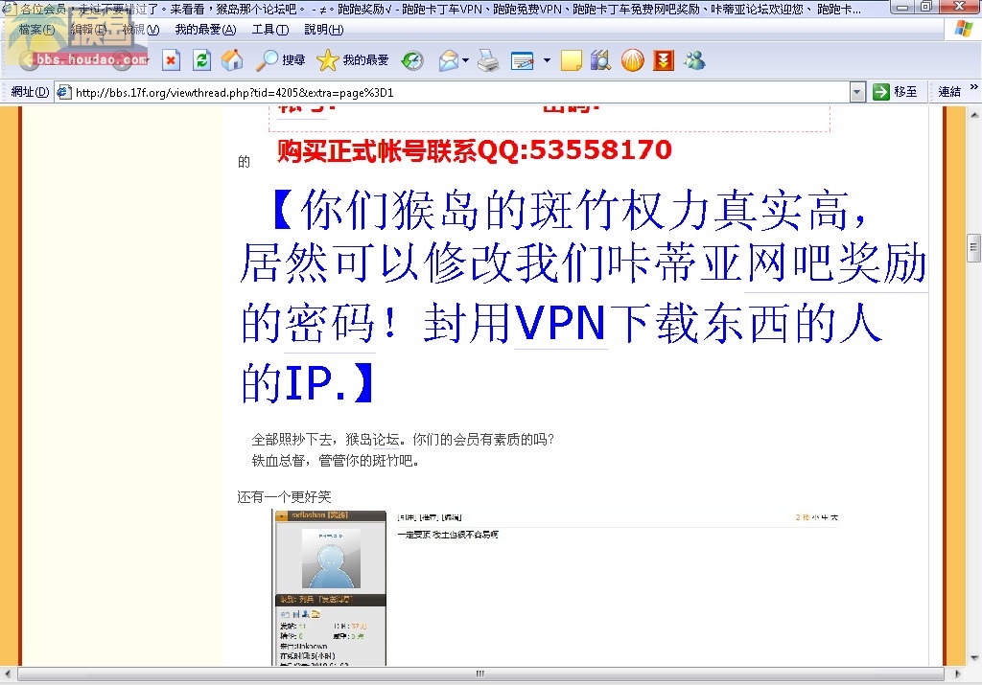982x685 pixels.
Task: Click horizontal scrollbar left arrow
Action: coord(8,674)
